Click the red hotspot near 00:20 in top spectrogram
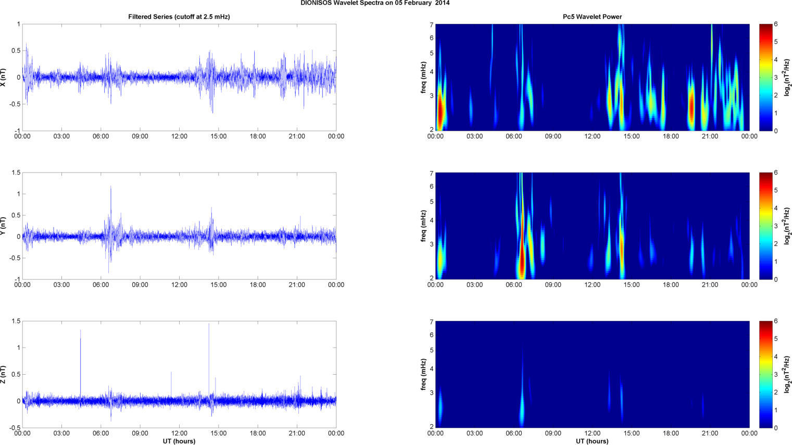Screen dimensions: 792x445 point(440,110)
